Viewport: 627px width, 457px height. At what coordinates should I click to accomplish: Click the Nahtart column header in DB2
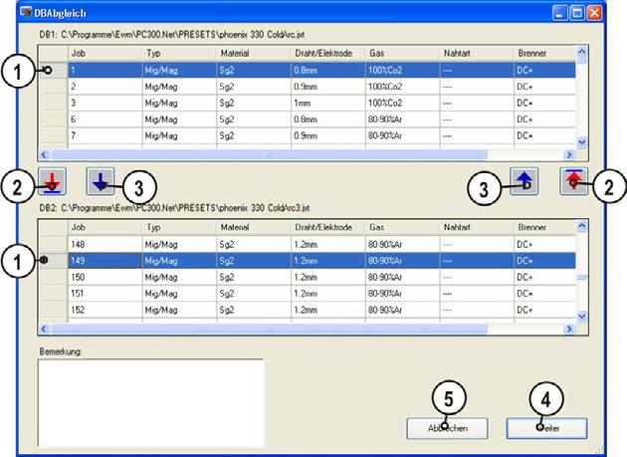(477, 227)
